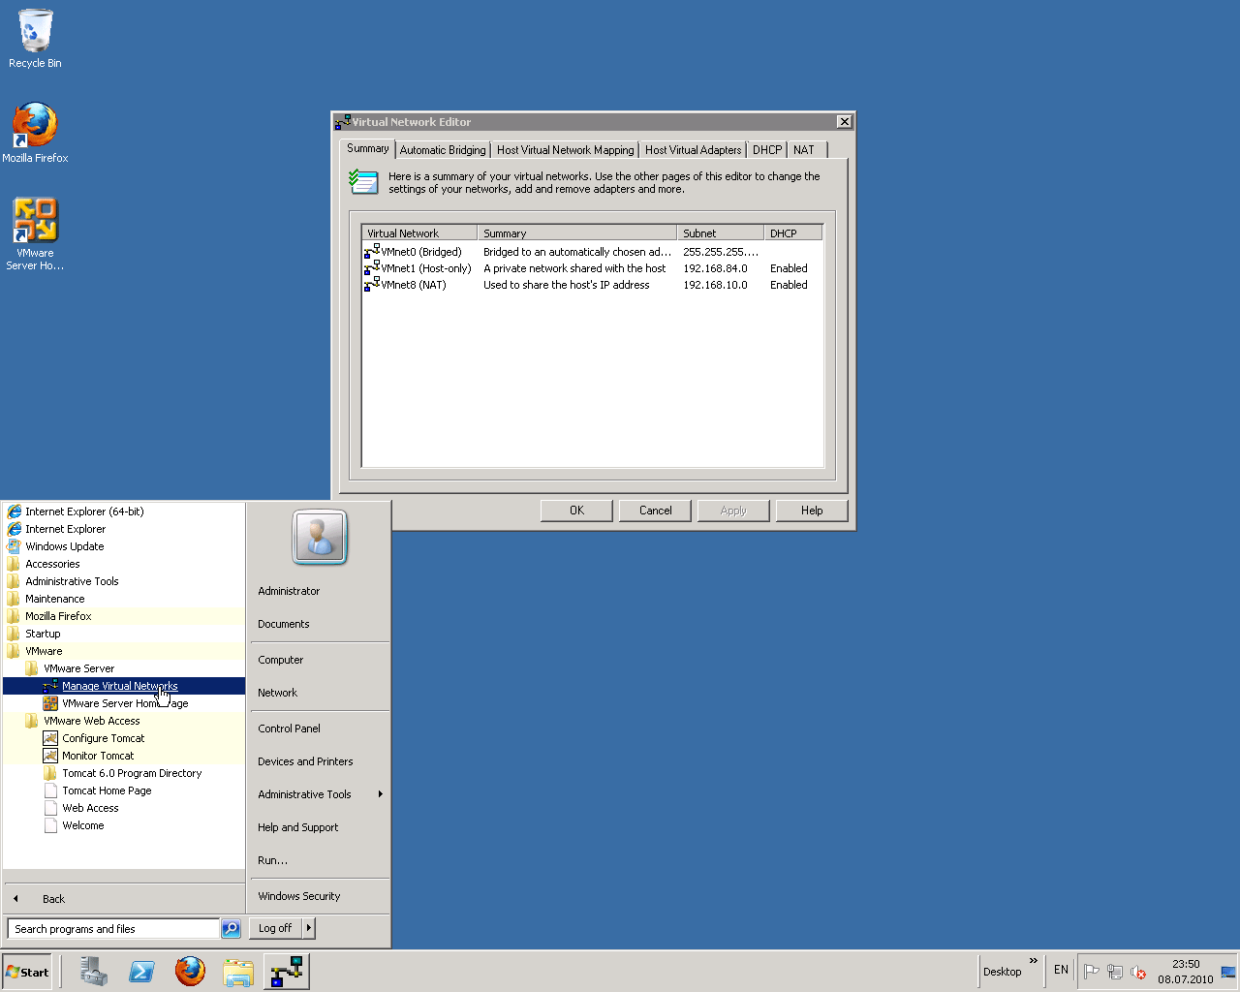
Task: Open the Host Virtual Adapters tab
Action: coord(694,150)
